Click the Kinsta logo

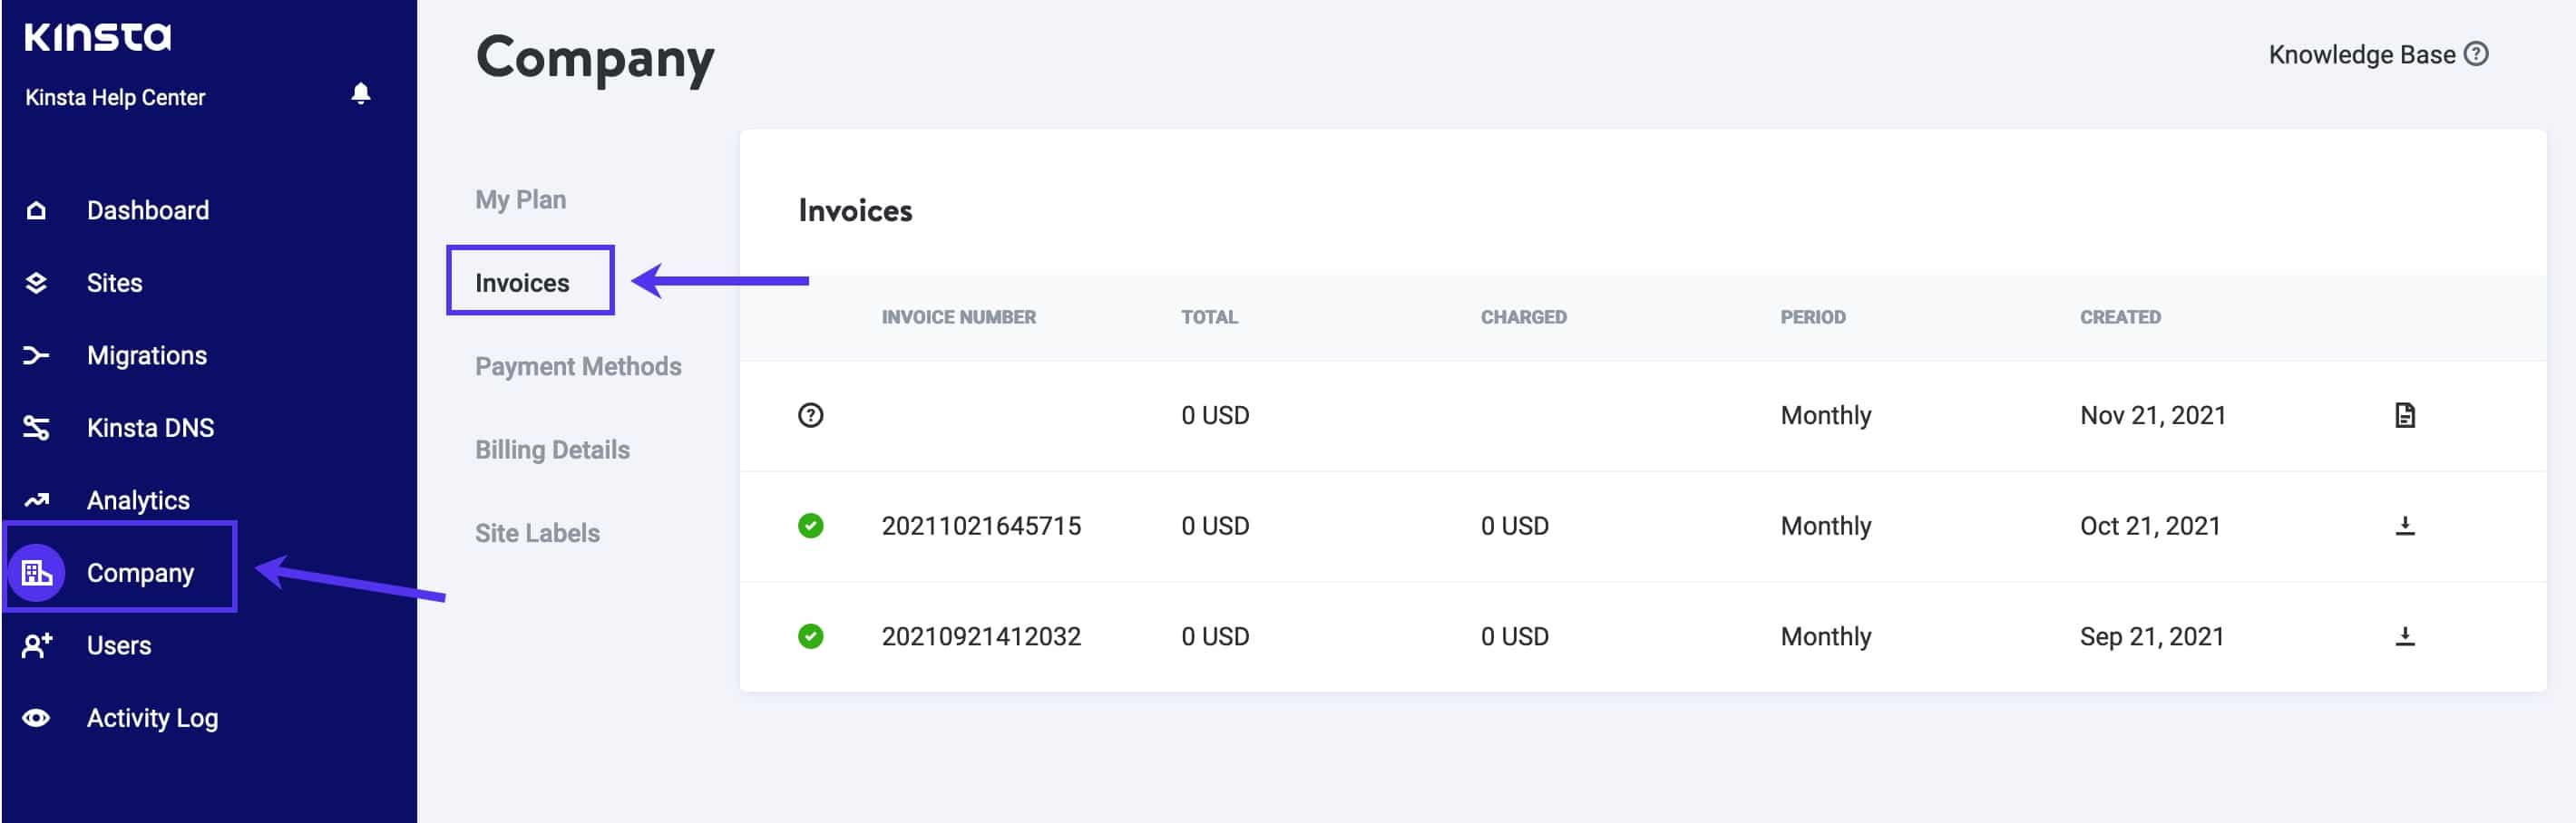pyautogui.click(x=98, y=37)
